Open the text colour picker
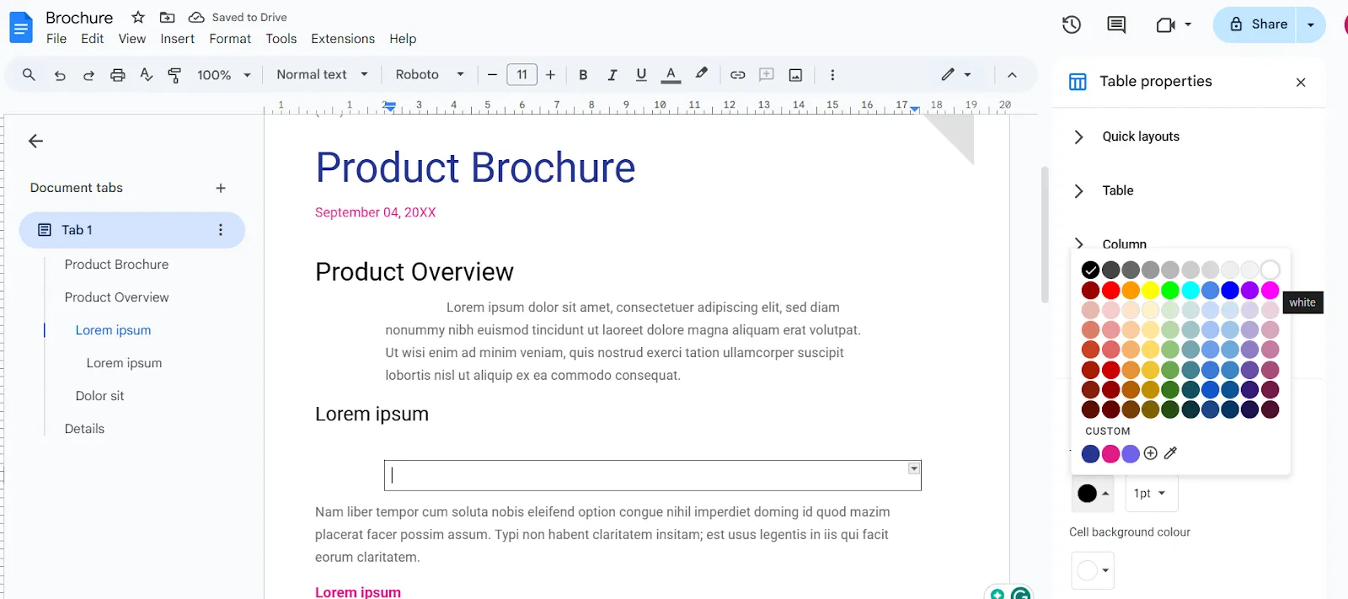 671,75
